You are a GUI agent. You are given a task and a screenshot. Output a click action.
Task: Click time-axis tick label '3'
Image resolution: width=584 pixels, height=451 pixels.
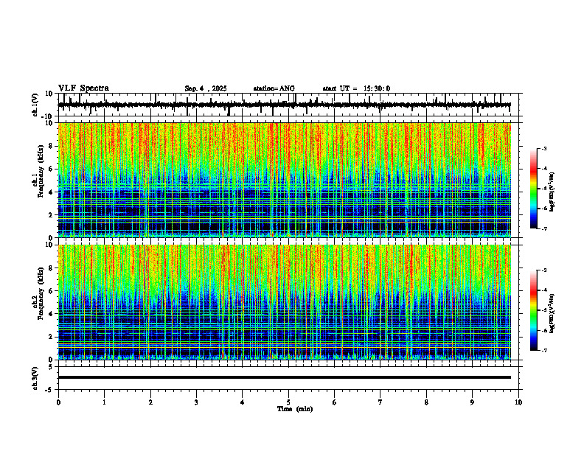click(x=196, y=402)
